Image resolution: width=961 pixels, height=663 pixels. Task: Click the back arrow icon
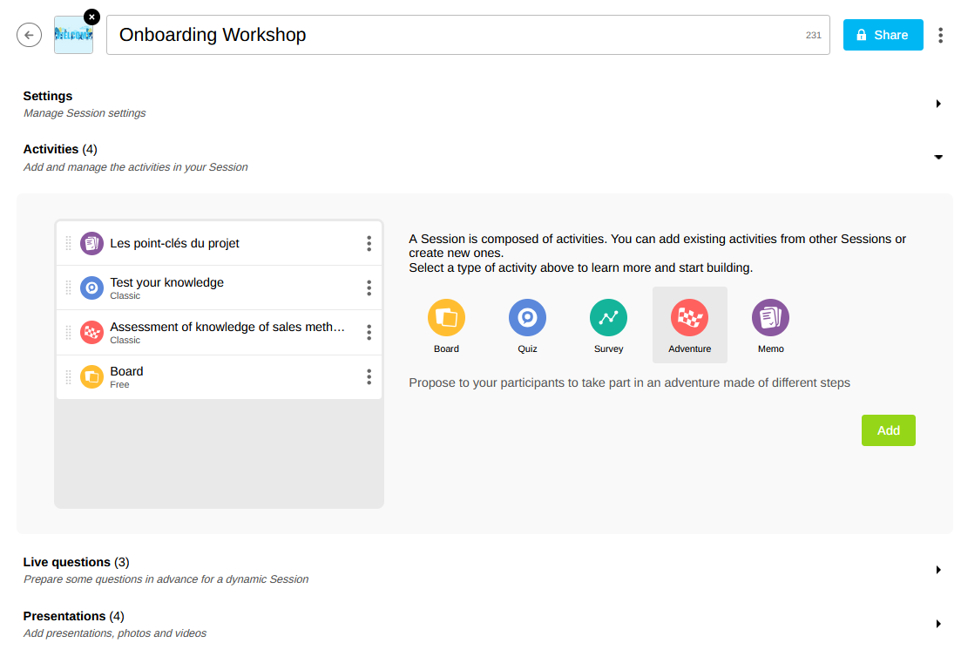(x=30, y=35)
